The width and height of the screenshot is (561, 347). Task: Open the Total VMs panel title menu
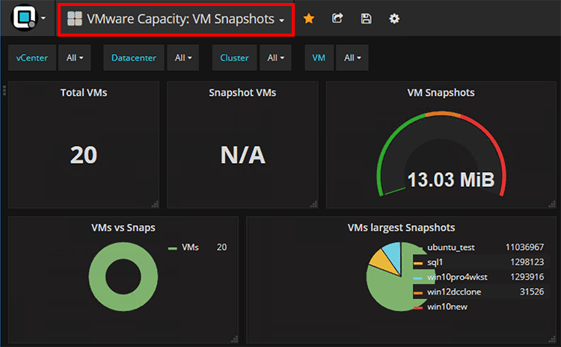[84, 93]
